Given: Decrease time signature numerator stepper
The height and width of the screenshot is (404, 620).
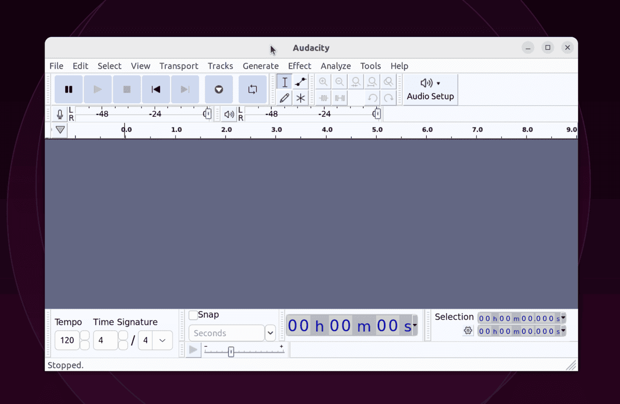Looking at the screenshot, I should coord(123,345).
